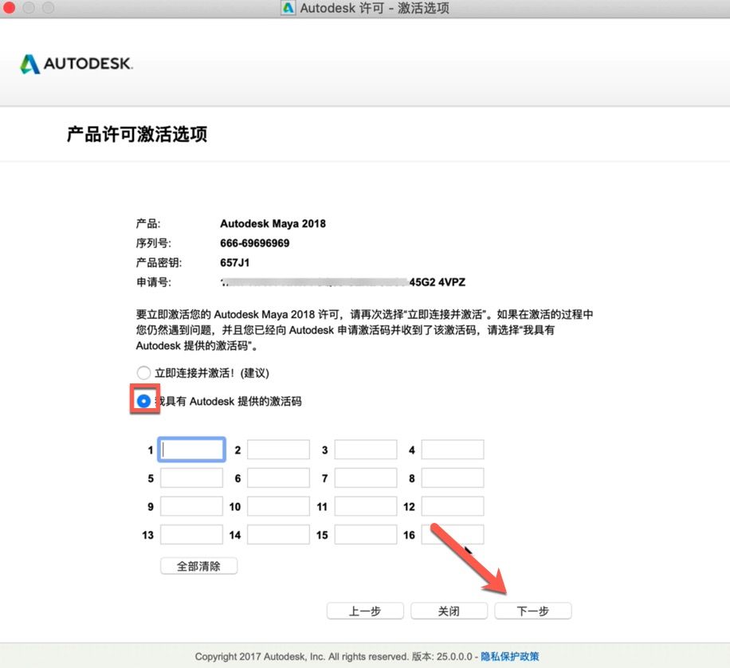The image size is (730, 668).
Task: Click the serial number 666-69696969
Action: 255,243
